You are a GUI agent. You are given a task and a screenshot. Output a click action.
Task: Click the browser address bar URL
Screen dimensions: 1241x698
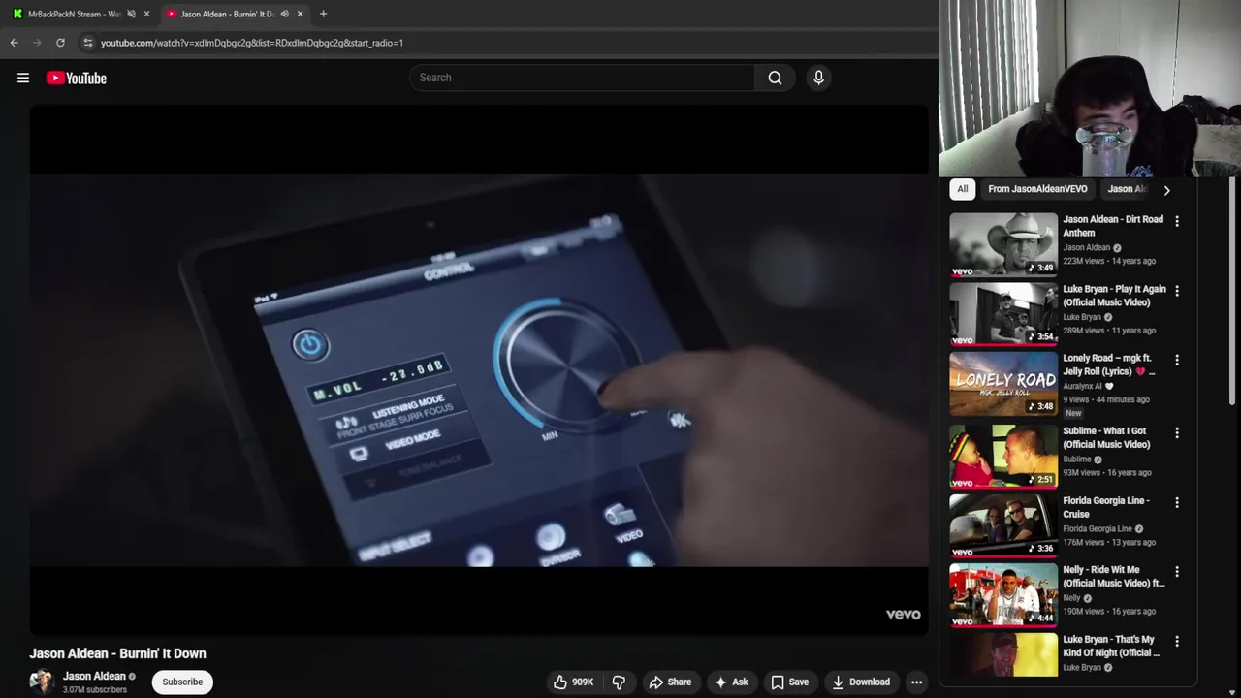pyautogui.click(x=252, y=43)
